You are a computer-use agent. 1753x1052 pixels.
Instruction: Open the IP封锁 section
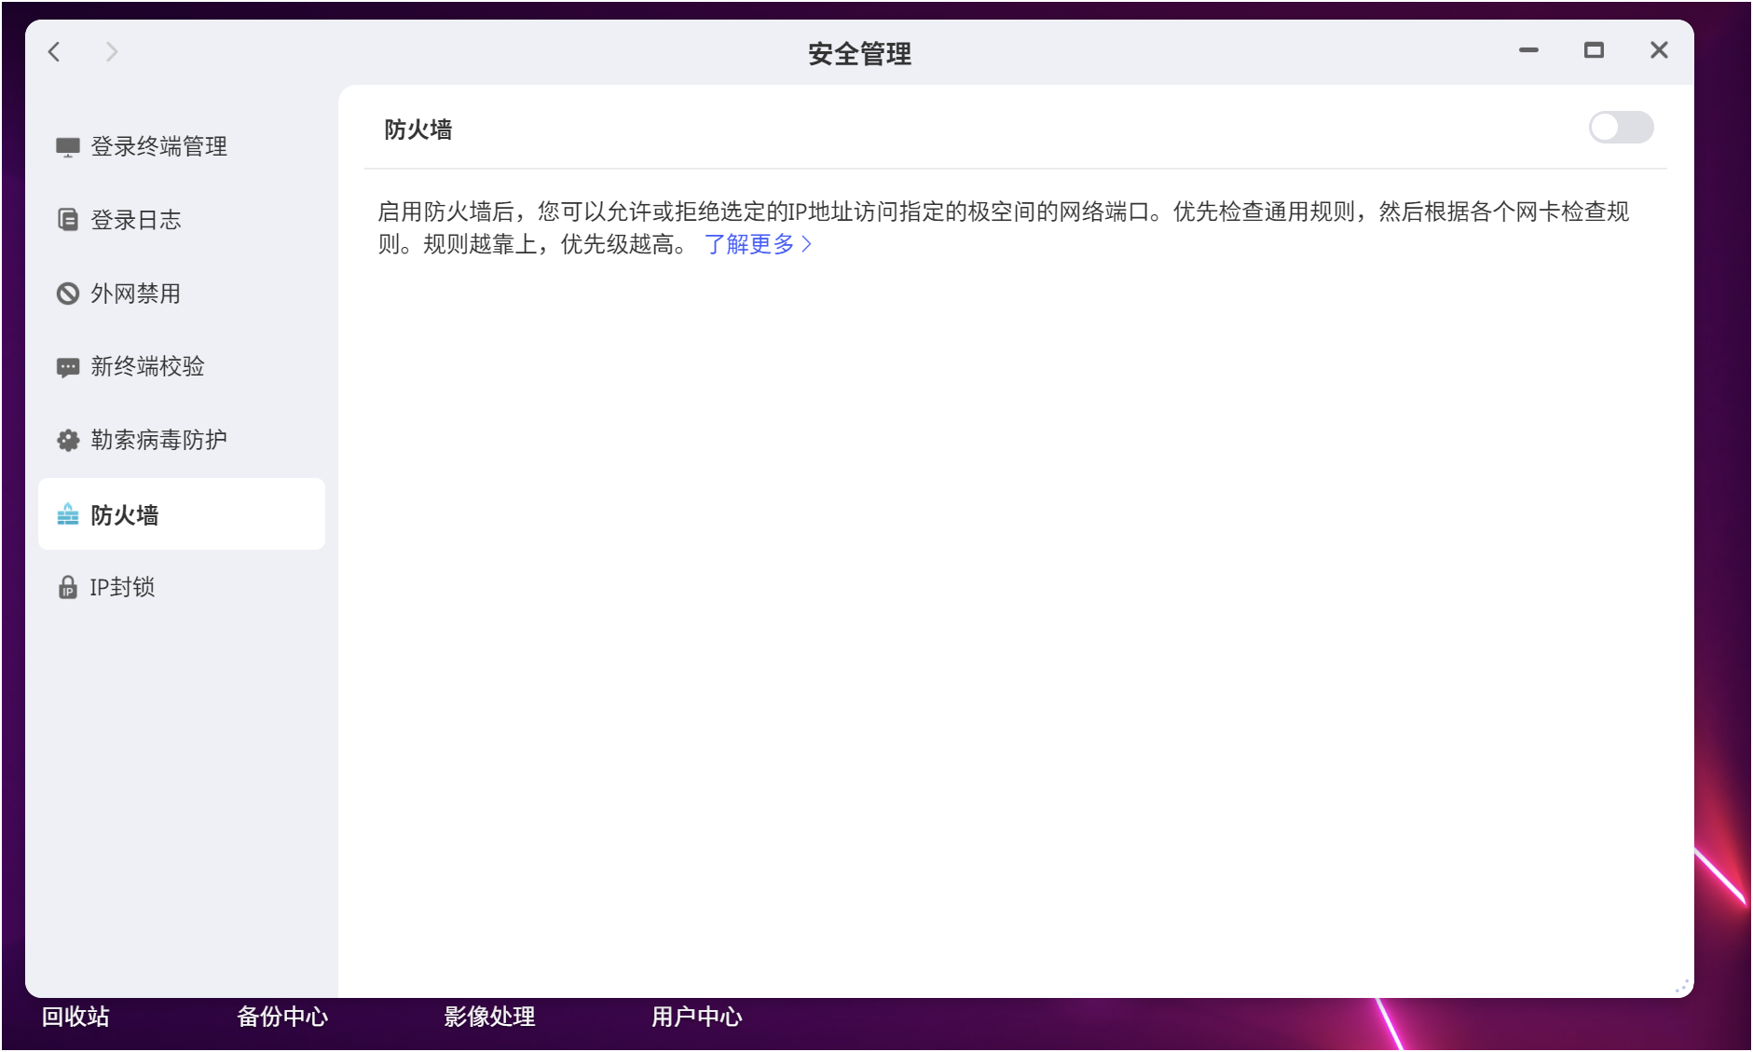pyautogui.click(x=182, y=587)
